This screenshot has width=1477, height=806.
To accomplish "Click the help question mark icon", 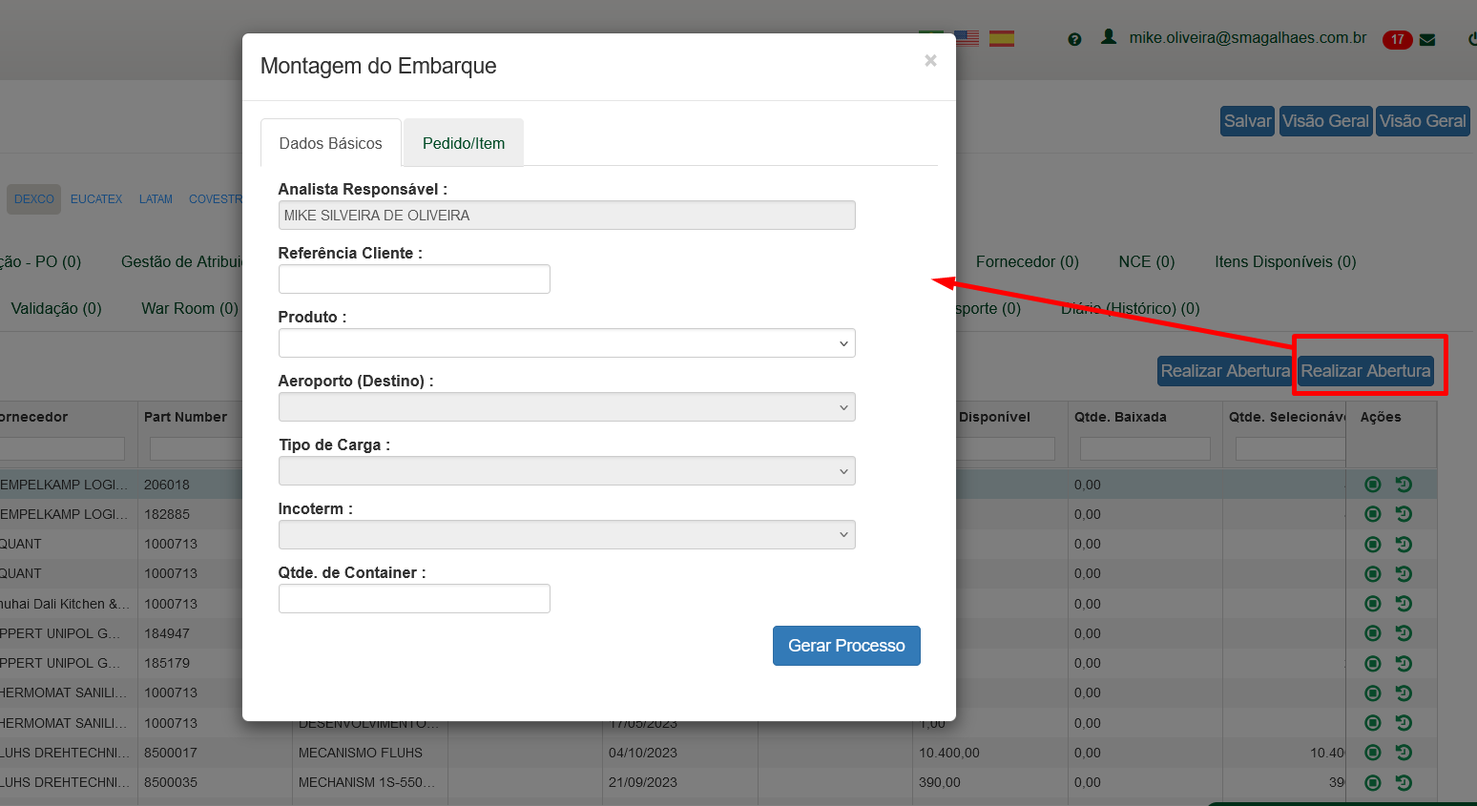I will click(1074, 39).
